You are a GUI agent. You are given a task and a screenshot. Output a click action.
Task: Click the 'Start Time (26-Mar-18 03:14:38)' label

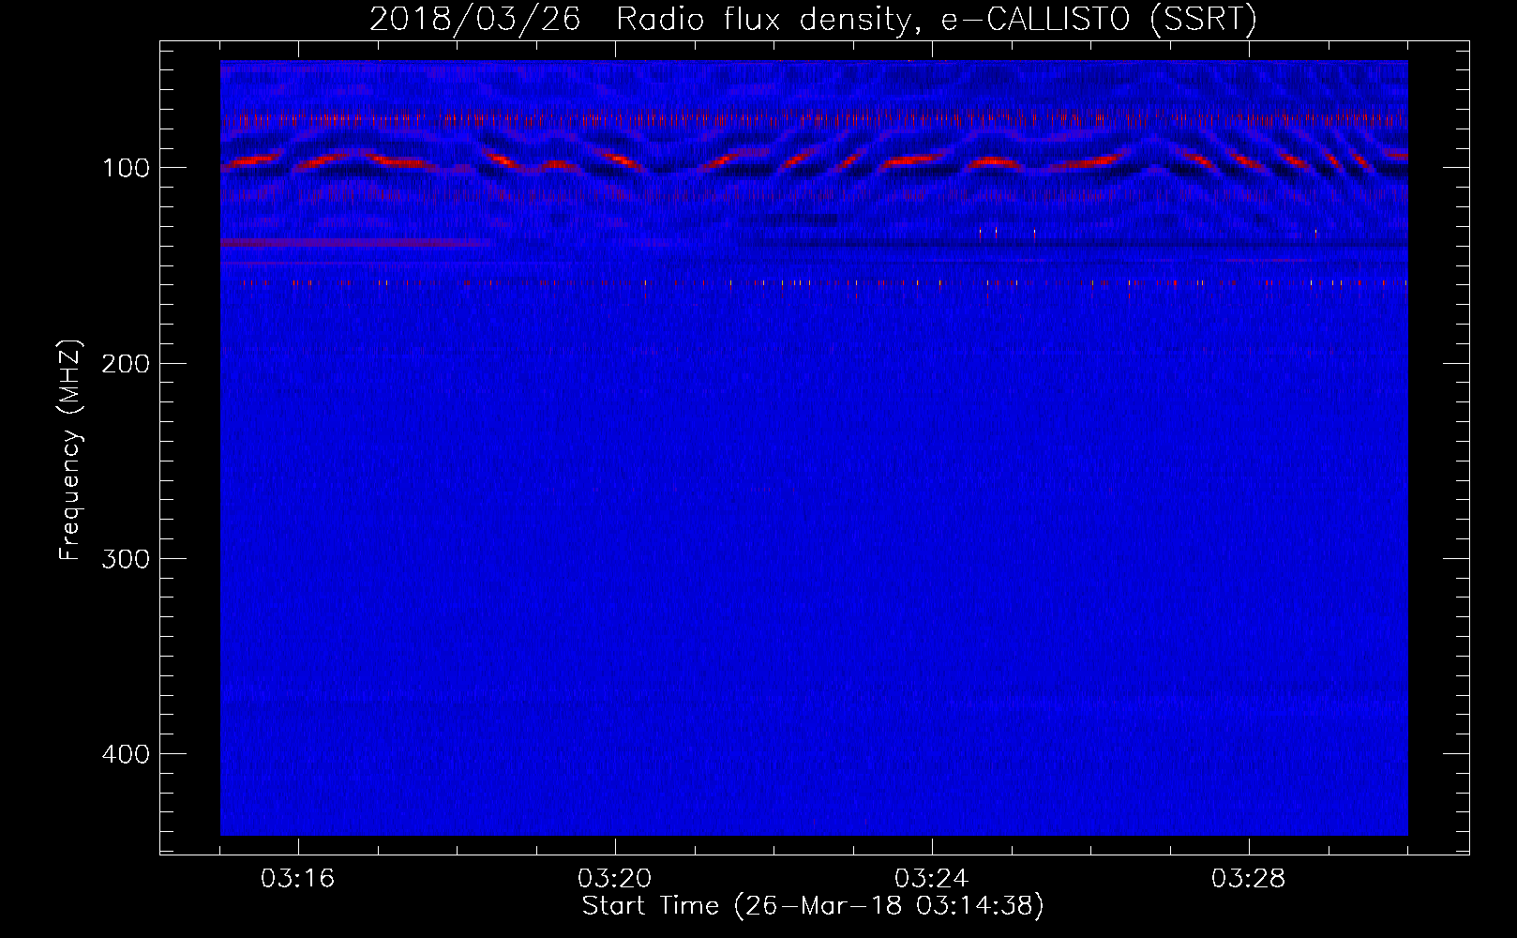[x=813, y=906]
